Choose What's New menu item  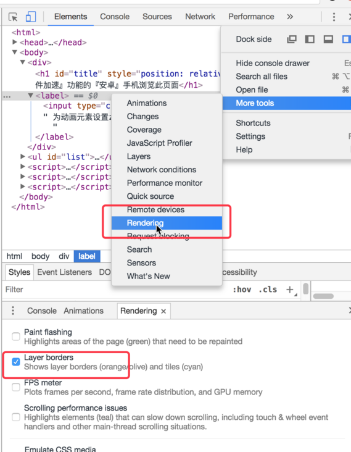pos(167,276)
